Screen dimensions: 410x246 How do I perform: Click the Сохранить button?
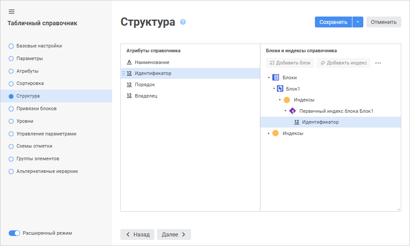[333, 22]
